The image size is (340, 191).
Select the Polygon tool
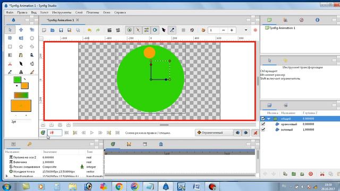click(x=32, y=47)
